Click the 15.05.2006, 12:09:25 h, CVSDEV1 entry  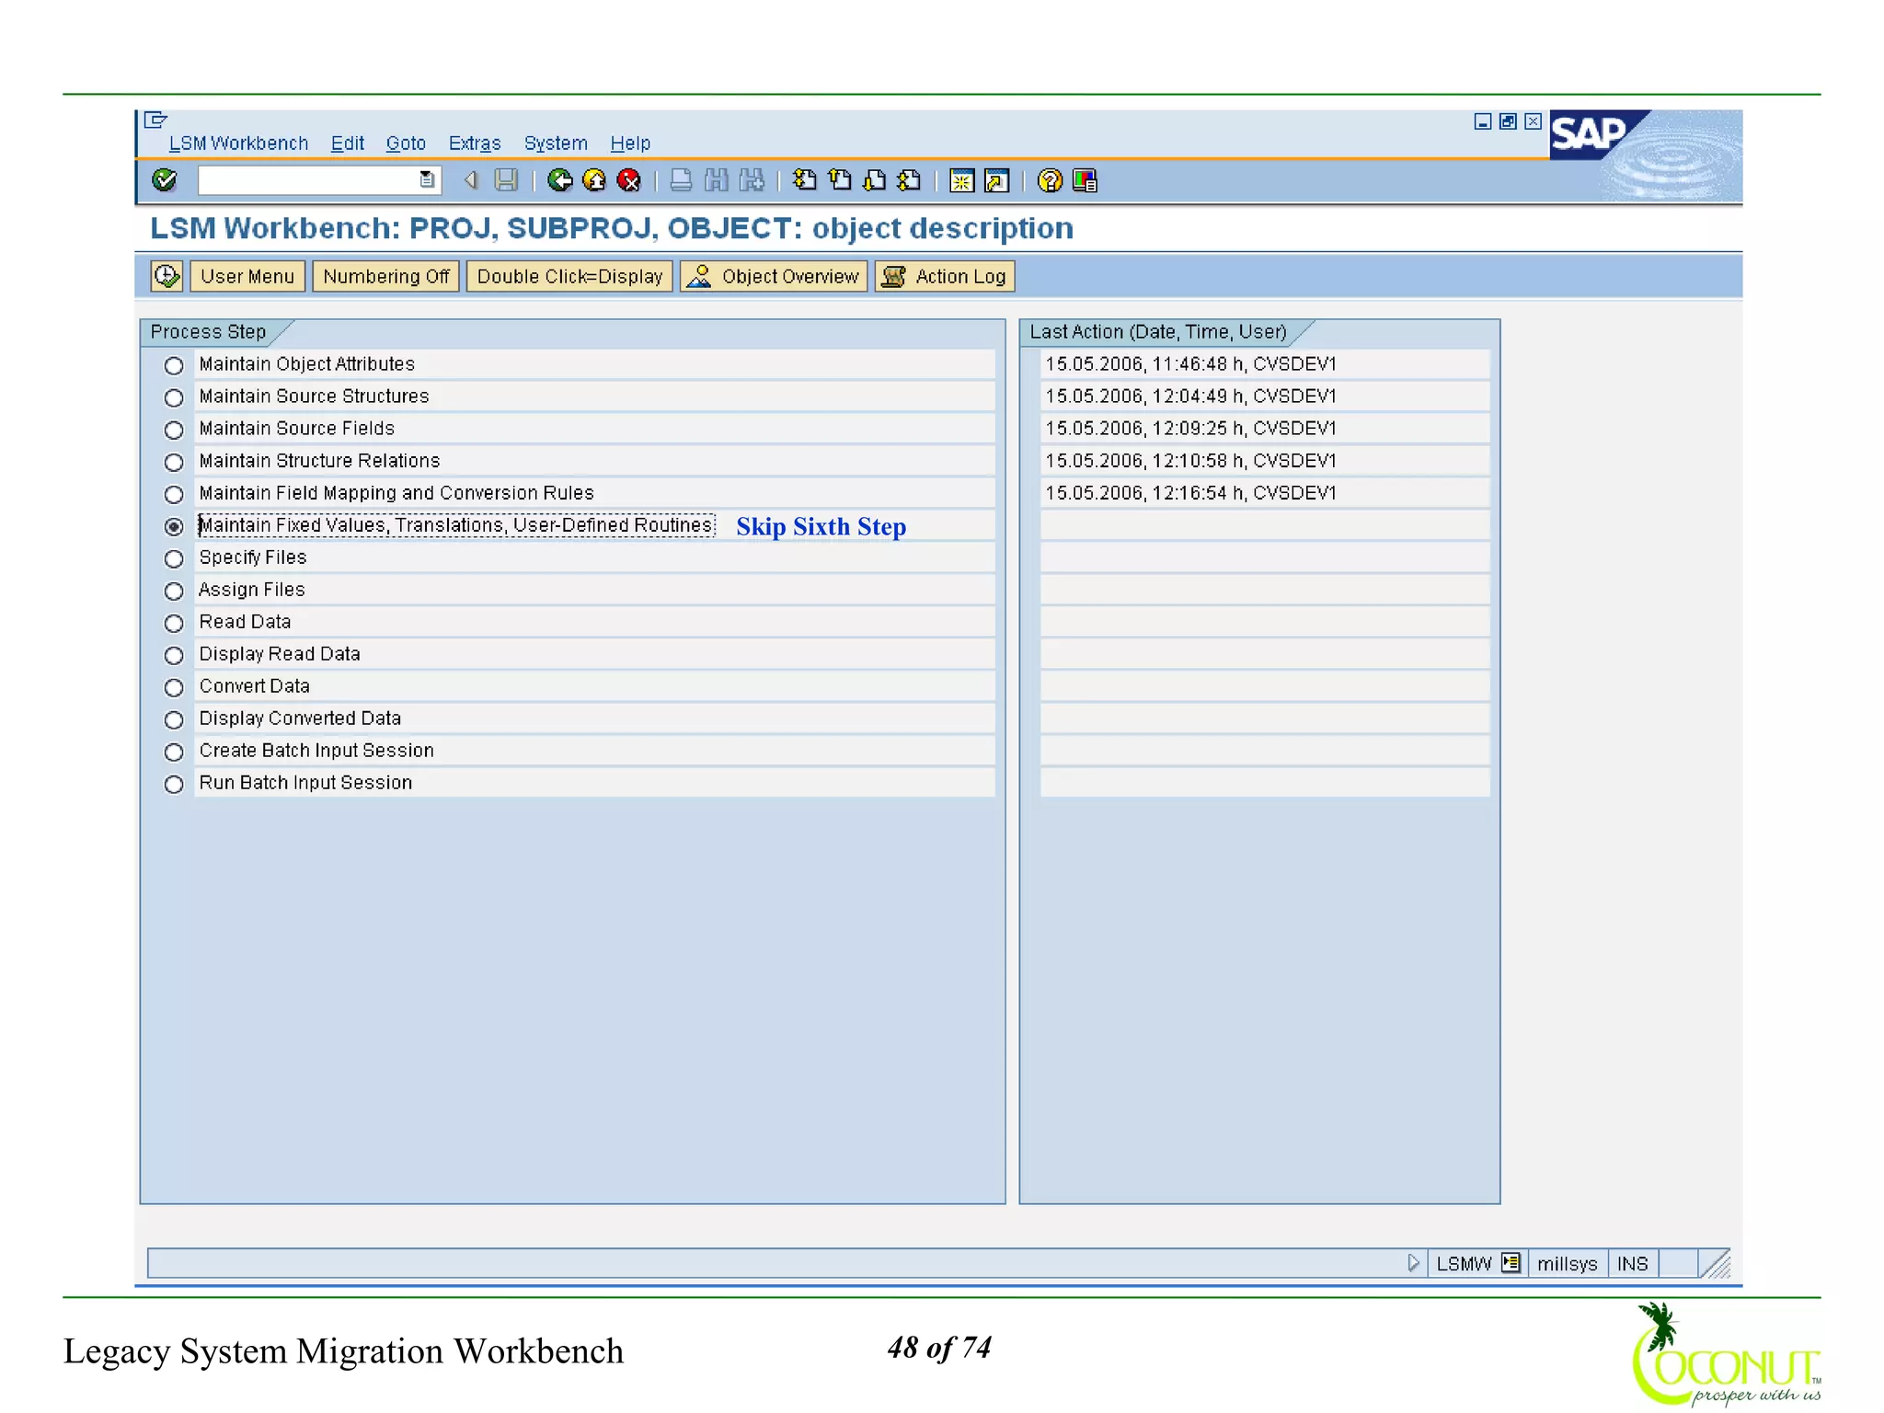(1191, 429)
